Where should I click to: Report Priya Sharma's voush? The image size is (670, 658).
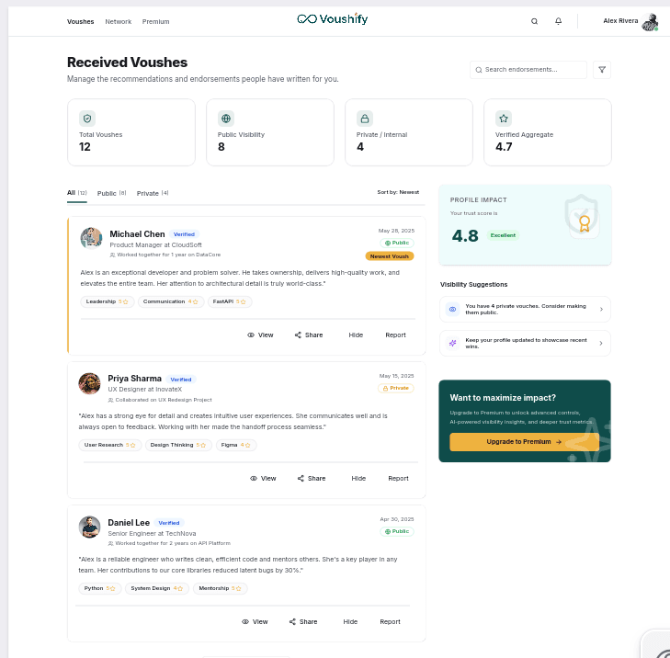398,478
